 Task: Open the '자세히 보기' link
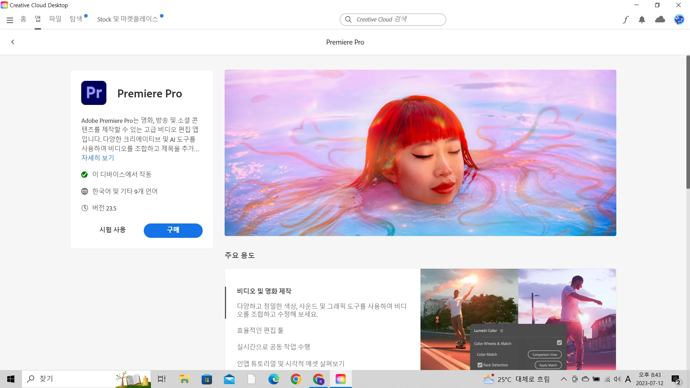tap(97, 158)
